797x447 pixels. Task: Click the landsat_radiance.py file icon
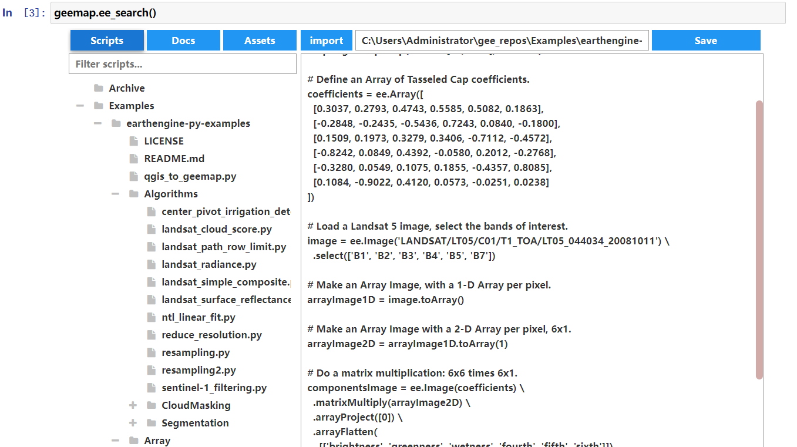click(x=152, y=264)
